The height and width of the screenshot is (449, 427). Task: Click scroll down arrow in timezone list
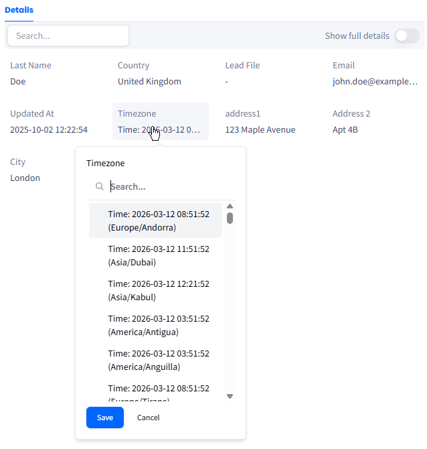[x=230, y=396]
